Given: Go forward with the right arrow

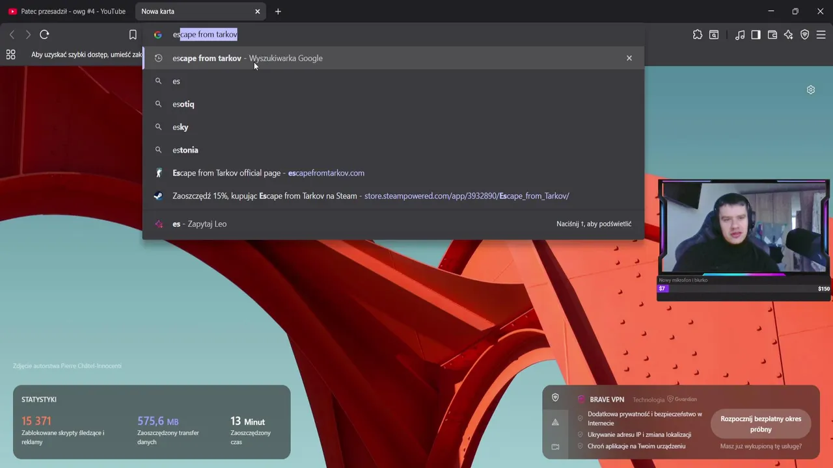Looking at the screenshot, I should (28, 34).
